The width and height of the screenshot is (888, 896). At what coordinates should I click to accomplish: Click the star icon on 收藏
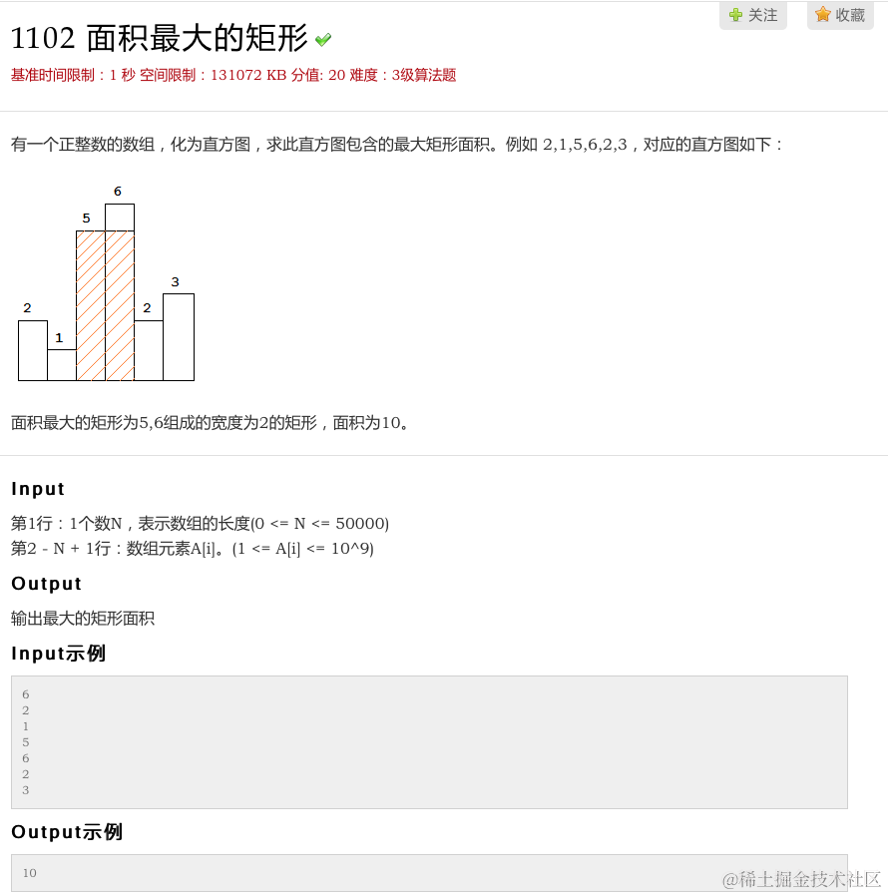[x=823, y=14]
